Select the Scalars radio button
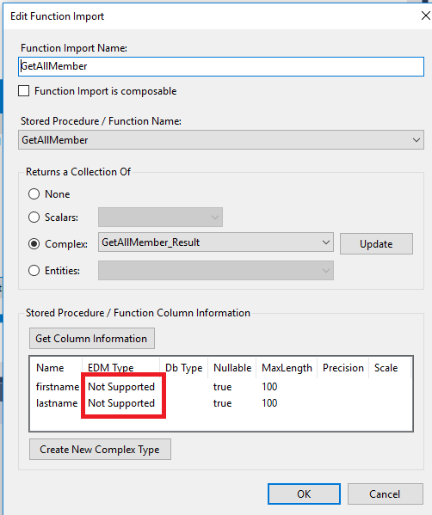432x515 pixels. (34, 218)
